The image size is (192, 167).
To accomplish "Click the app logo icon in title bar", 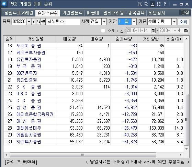I will pos(4,4).
